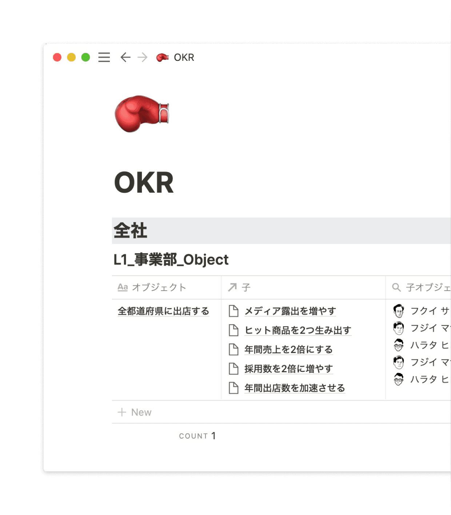
Task: Open the L1_事業部_Object database title
Action: [x=171, y=260]
